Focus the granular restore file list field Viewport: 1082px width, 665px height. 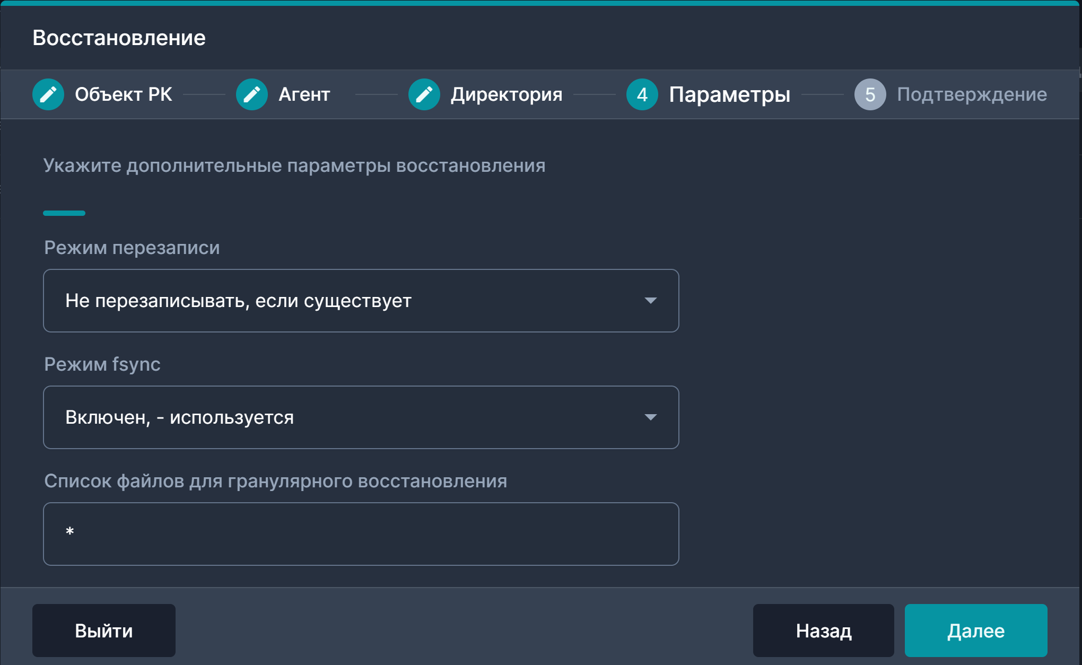(x=361, y=534)
